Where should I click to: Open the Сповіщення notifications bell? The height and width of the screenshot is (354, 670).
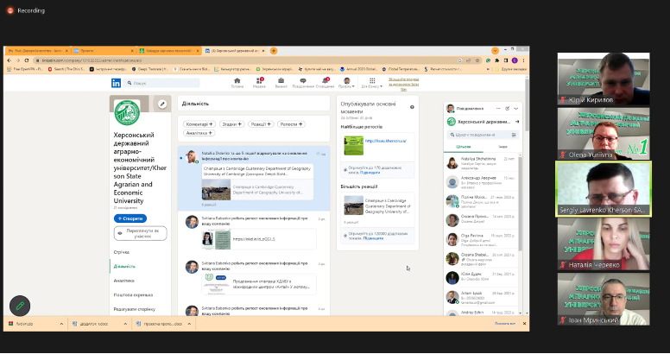coord(326,83)
